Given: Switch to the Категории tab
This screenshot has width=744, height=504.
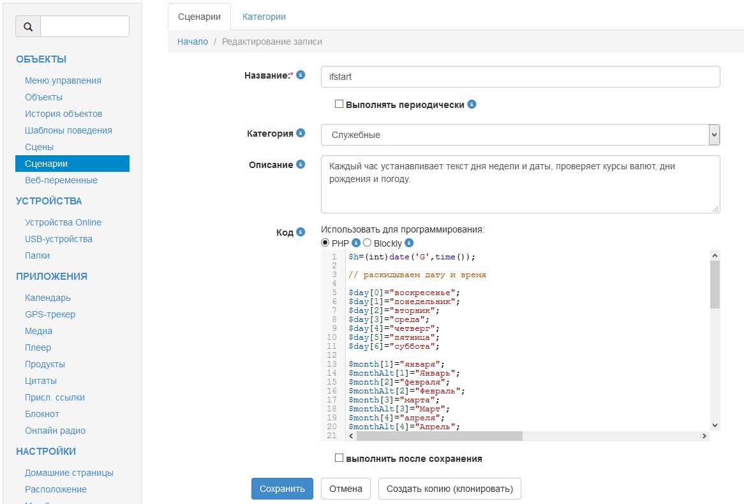Looking at the screenshot, I should [x=264, y=17].
